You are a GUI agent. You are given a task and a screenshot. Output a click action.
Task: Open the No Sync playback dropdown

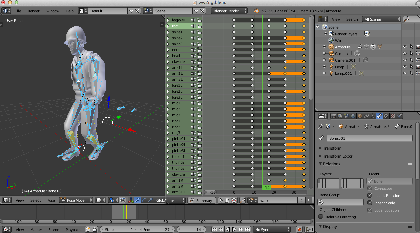point(272,229)
